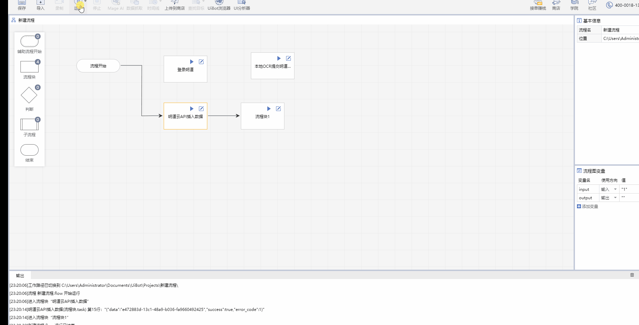Edit the 本地OCR提交明道 block
This screenshot has width=639, height=325.
pyautogui.click(x=288, y=58)
